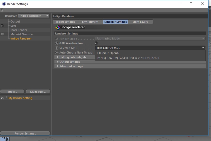Click the Selected GPU animation dot

click(x=57, y=48)
